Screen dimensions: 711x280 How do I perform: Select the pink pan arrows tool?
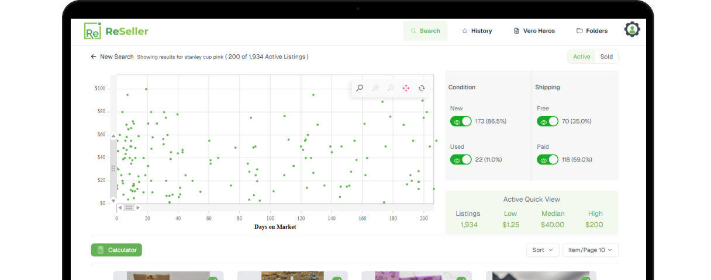(x=406, y=88)
